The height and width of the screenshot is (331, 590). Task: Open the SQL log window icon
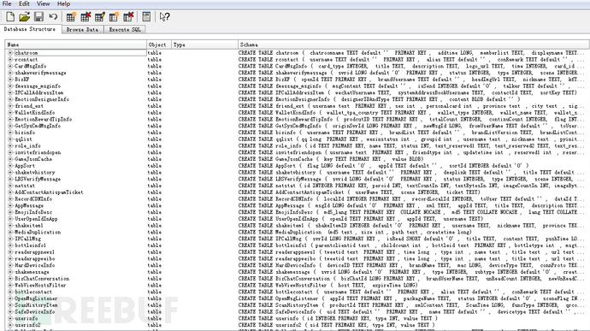click(146, 16)
